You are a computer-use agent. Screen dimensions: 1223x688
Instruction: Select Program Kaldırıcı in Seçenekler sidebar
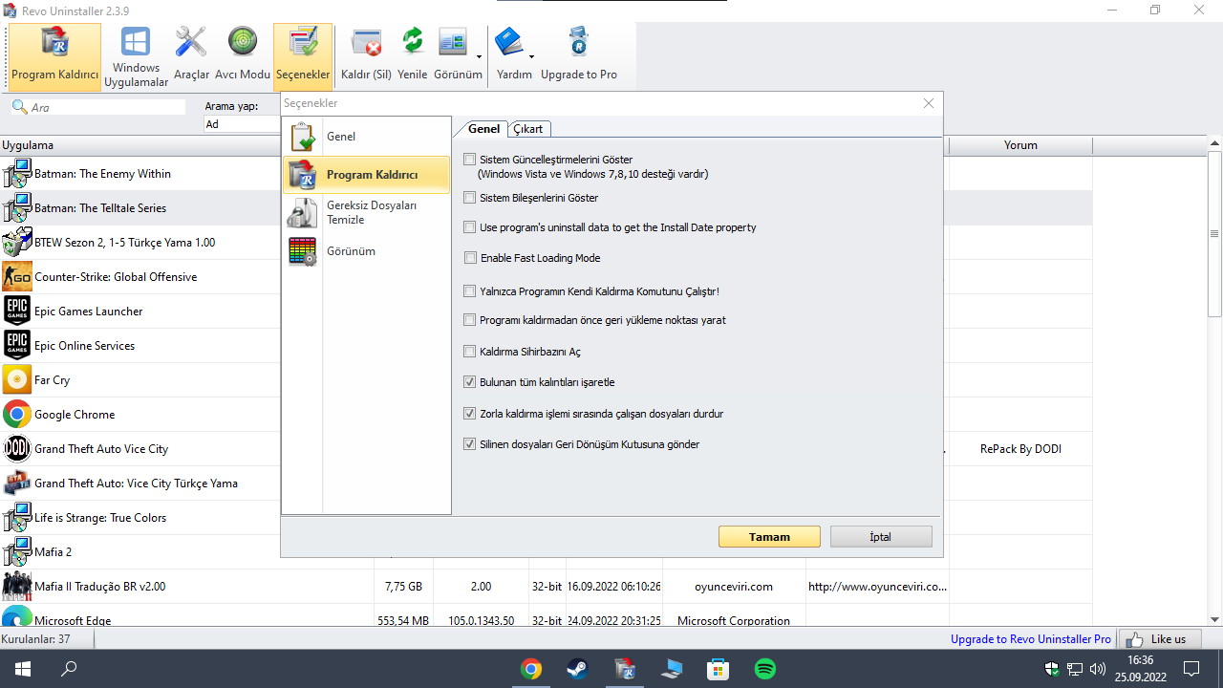(366, 175)
